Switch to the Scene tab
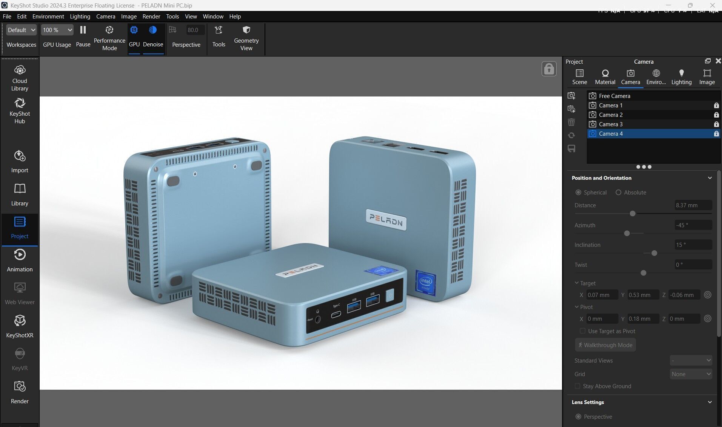Image resolution: width=722 pixels, height=427 pixels. click(579, 77)
